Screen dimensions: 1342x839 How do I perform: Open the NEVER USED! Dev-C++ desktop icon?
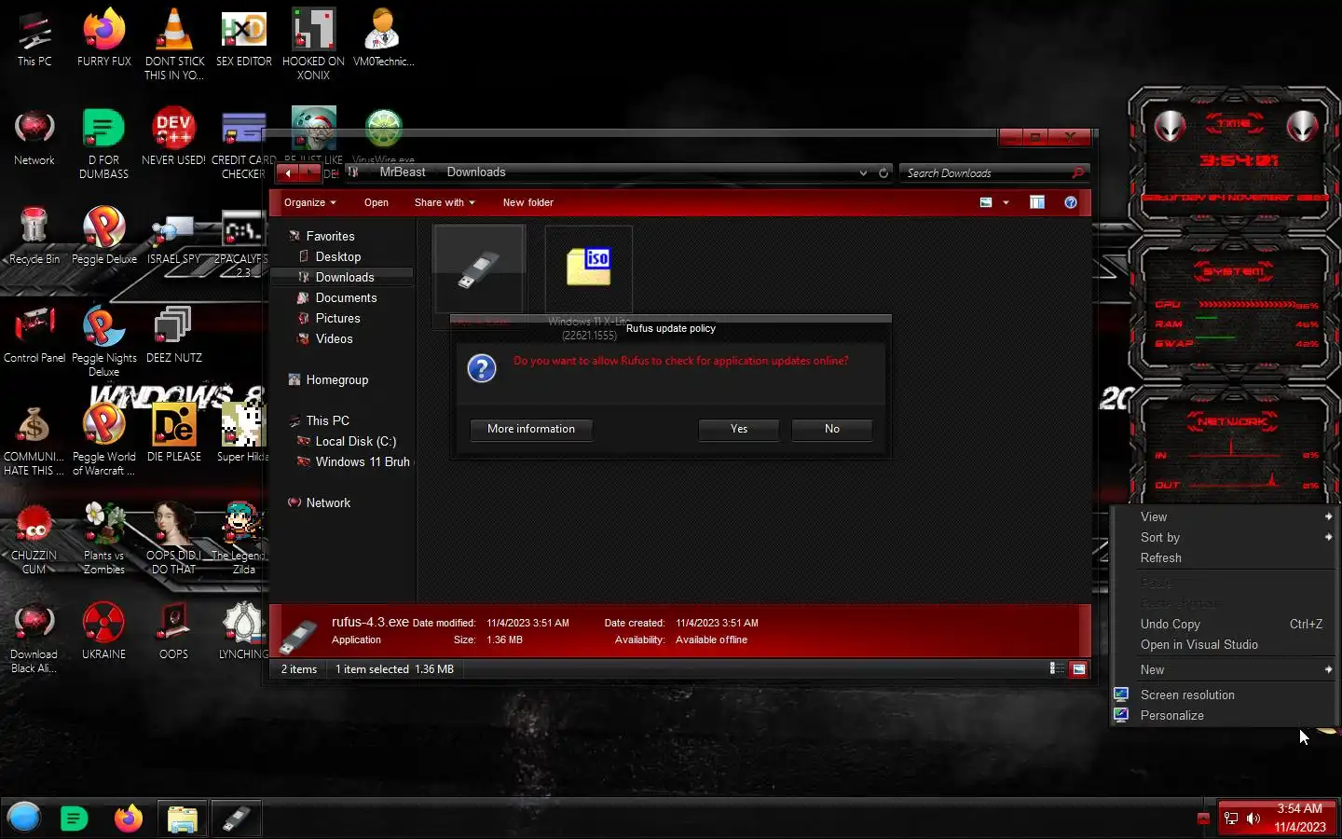[x=174, y=137]
